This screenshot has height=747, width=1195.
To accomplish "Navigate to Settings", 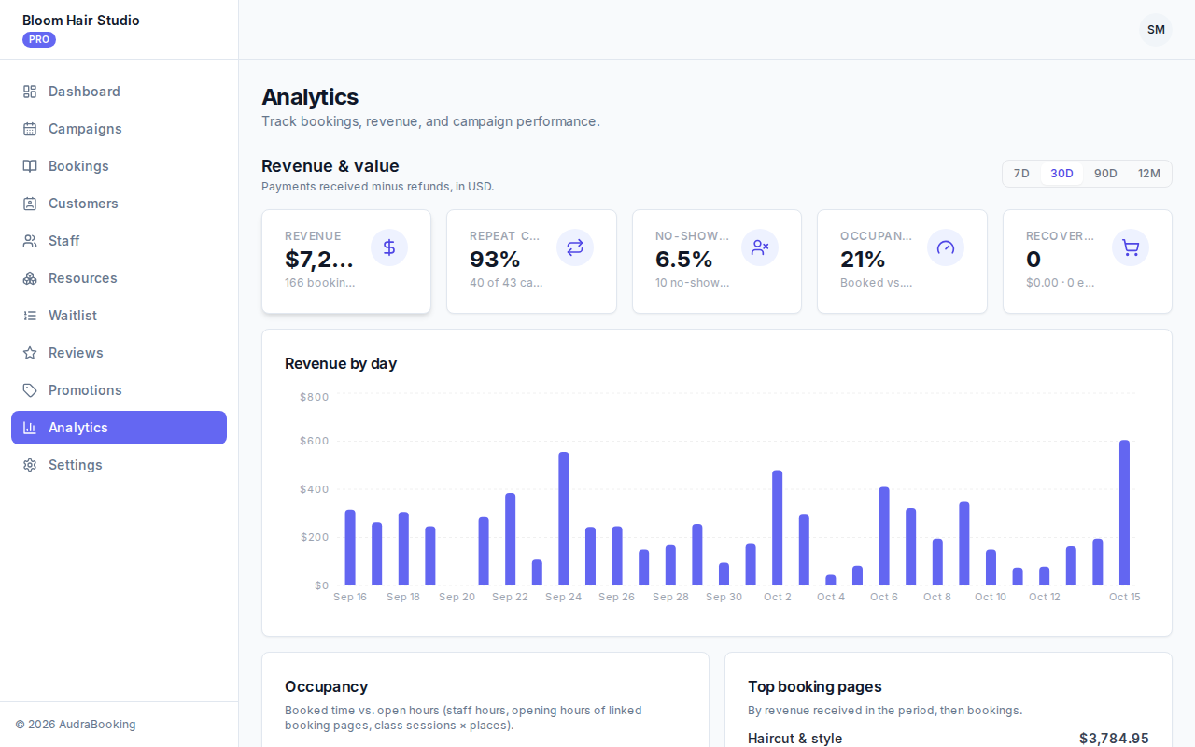I will (119, 465).
